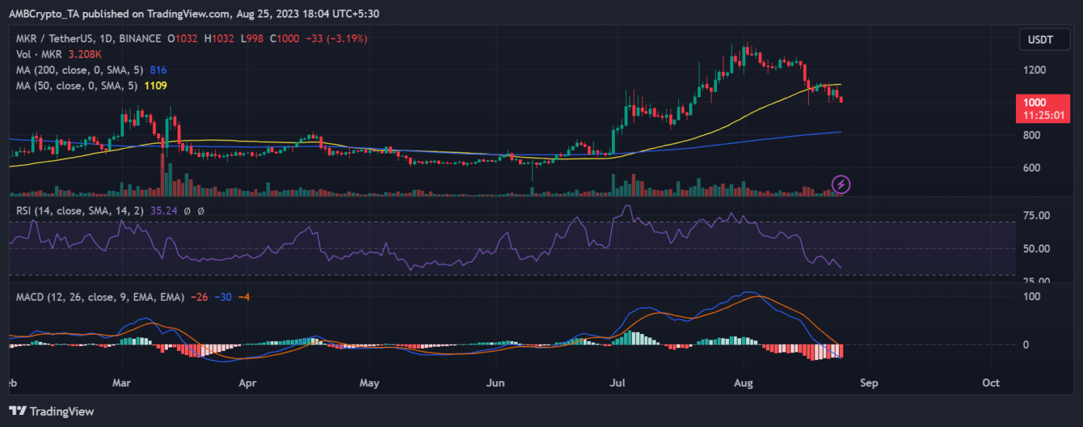Image resolution: width=1083 pixels, height=427 pixels.
Task: Click the TradingView logo at bottom left
Action: 51,411
